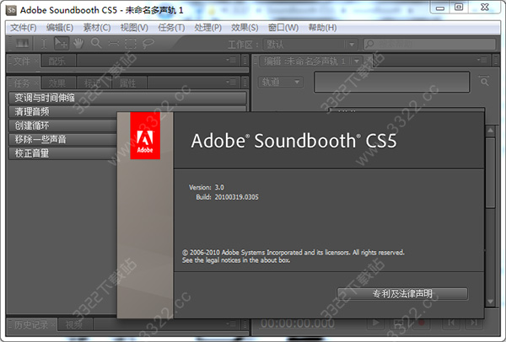This screenshot has height=342, width=506.
Task: Select the Frequency Selection tool
Action: coord(113,44)
